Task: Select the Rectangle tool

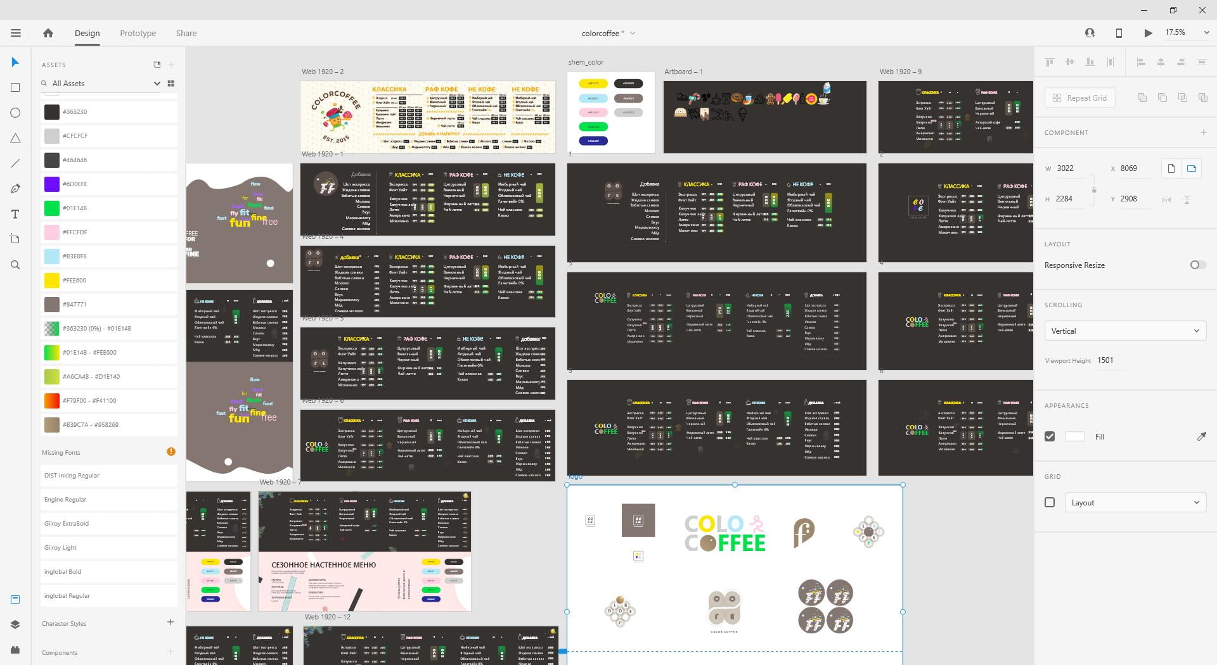Action: click(x=15, y=87)
